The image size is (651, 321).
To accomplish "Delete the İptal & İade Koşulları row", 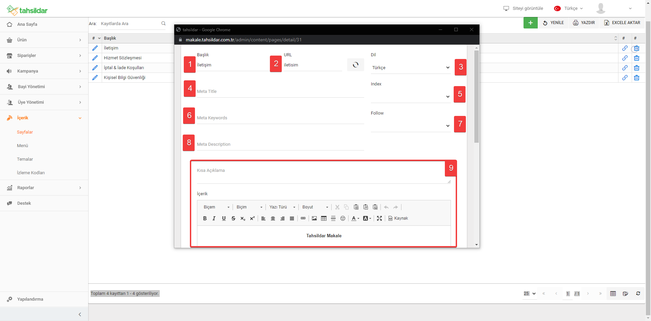I will (637, 68).
